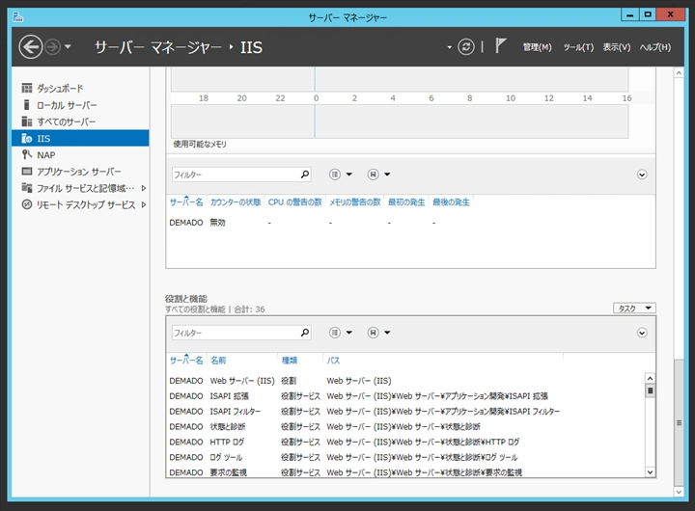Open the navigation history dropdown arrow

[x=68, y=46]
